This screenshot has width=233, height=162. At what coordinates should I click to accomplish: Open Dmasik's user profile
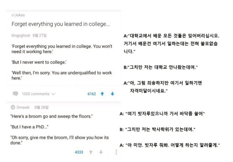(x=23, y=107)
